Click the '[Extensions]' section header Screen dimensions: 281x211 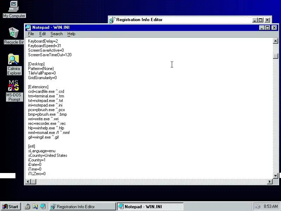click(x=38, y=87)
